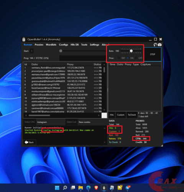The image size is (184, 192).
Task: Click proxy cell 49.0.32.177:10801
Action: coord(76,101)
